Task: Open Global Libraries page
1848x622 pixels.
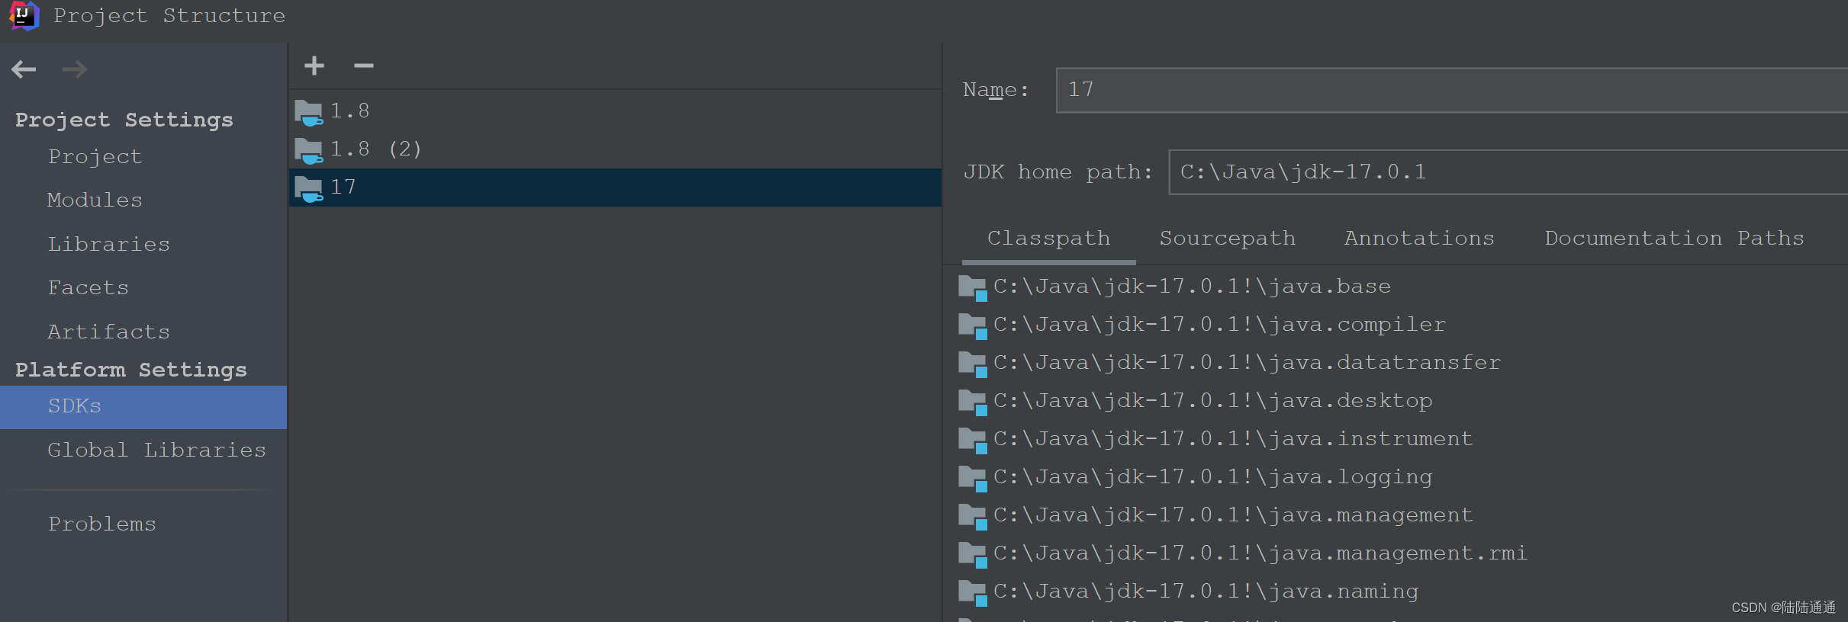Action: tap(157, 450)
